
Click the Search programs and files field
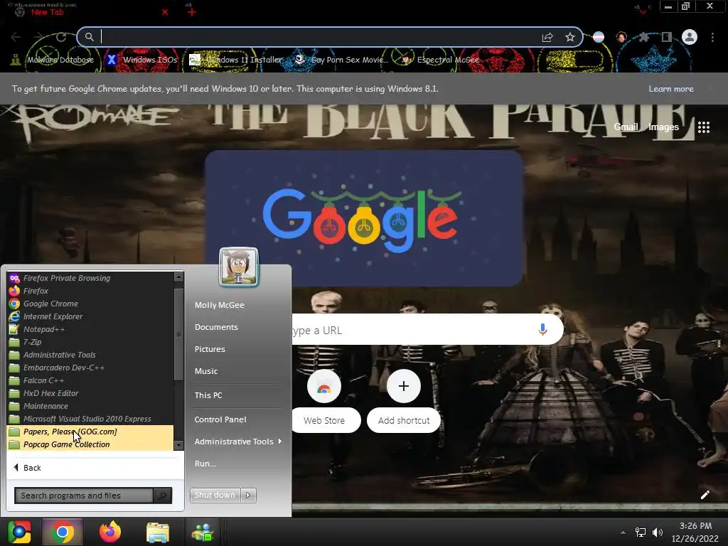84,496
